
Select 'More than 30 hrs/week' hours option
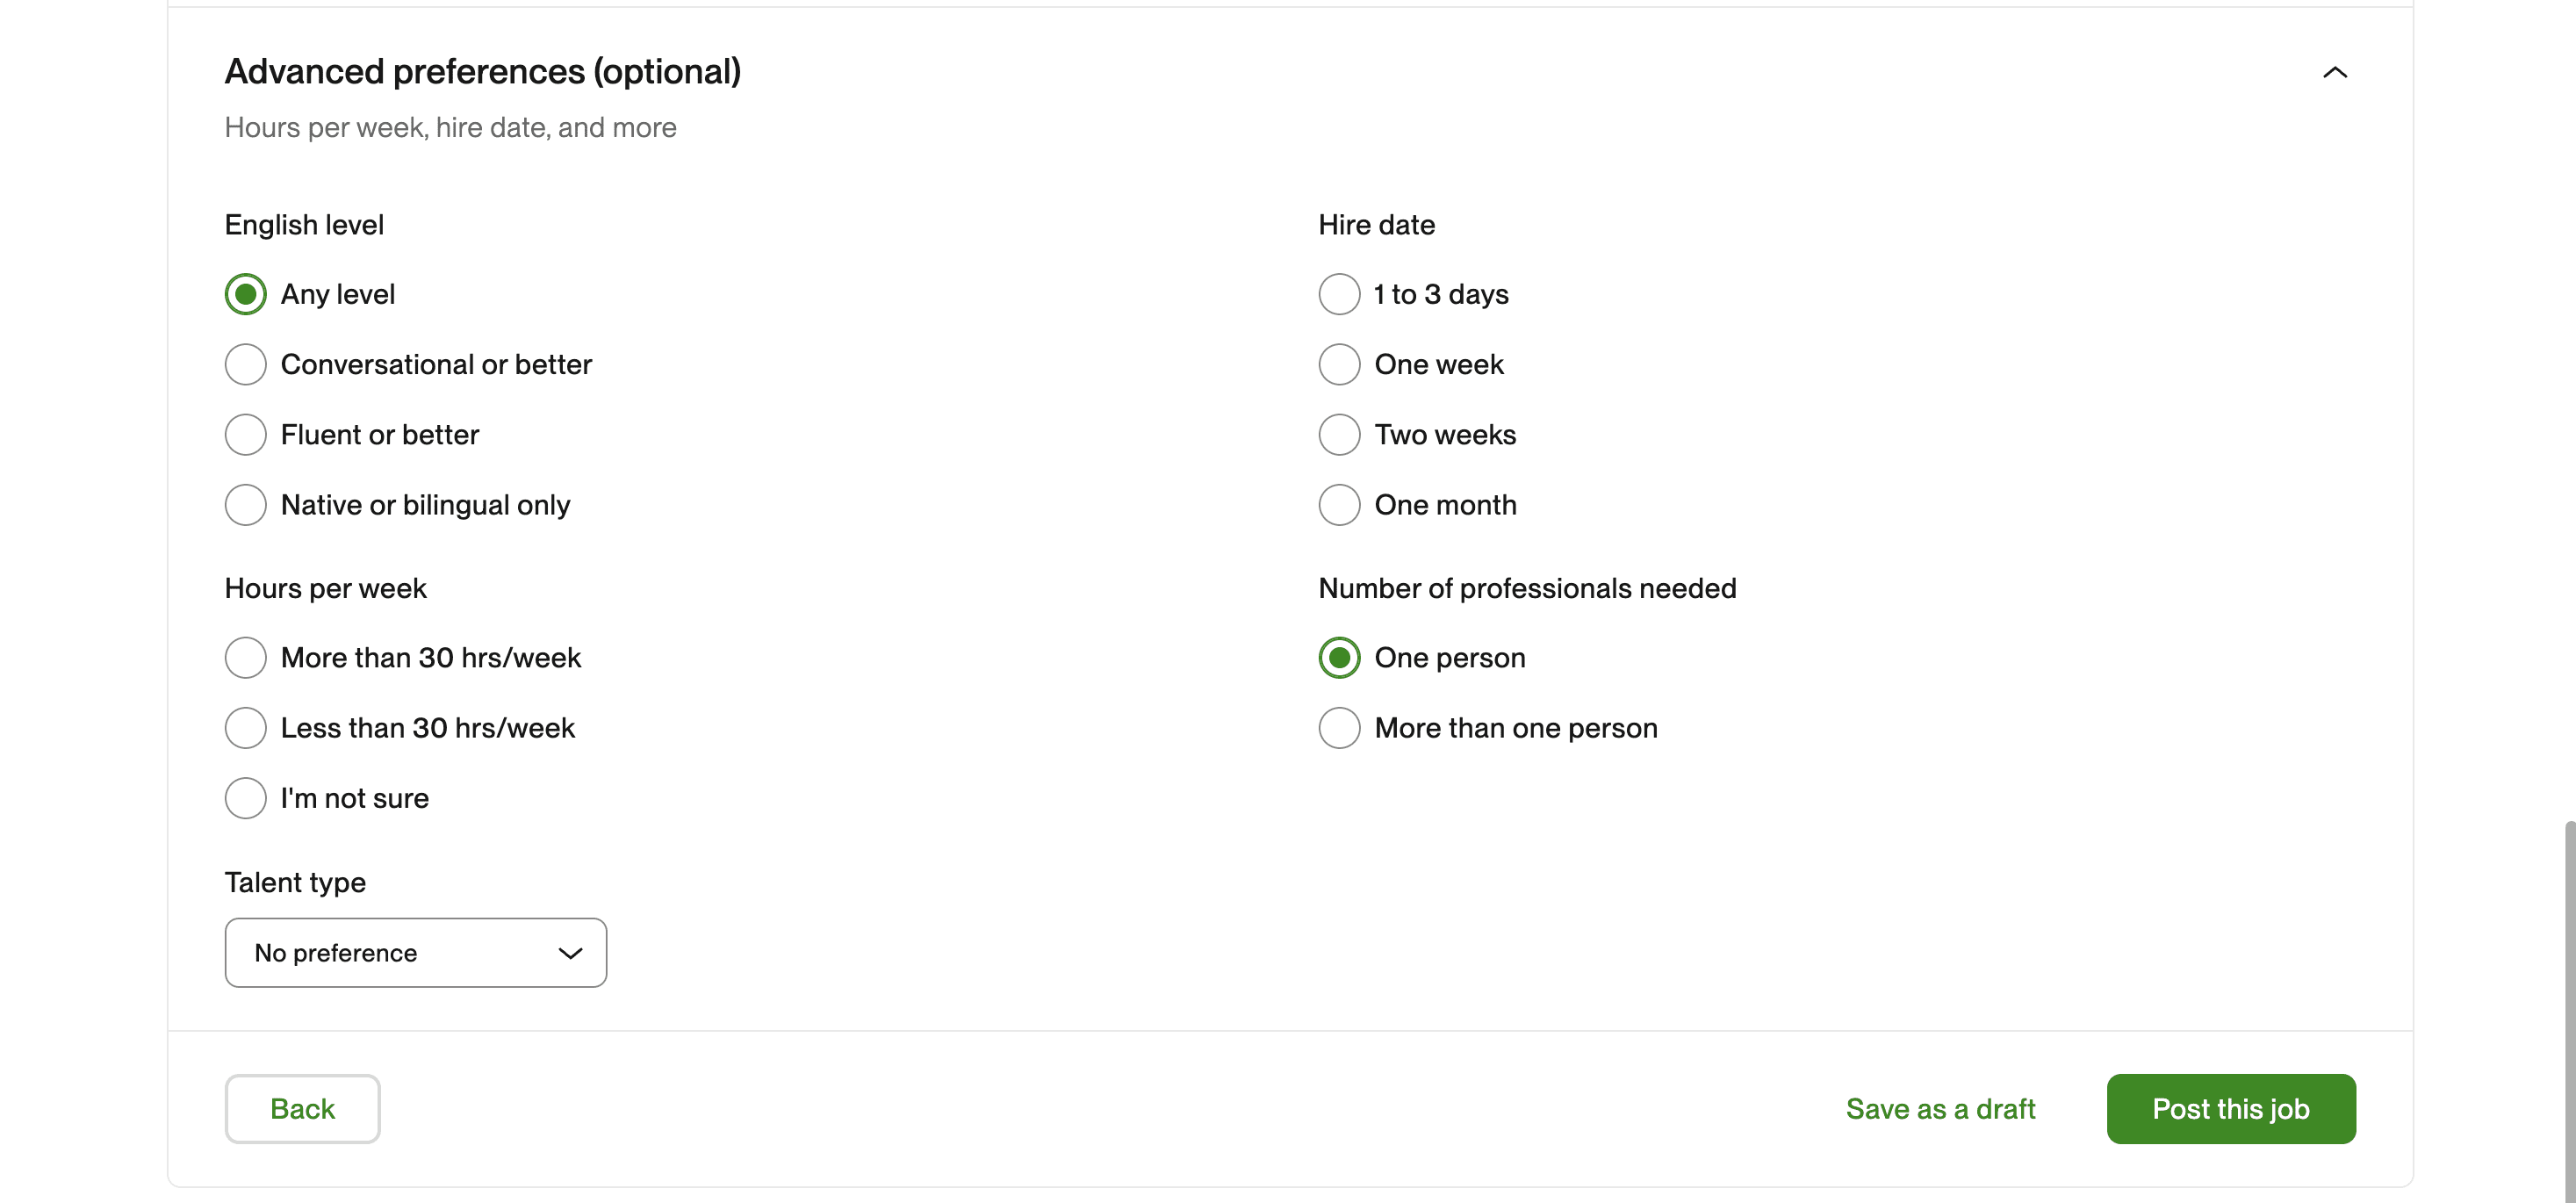point(245,658)
